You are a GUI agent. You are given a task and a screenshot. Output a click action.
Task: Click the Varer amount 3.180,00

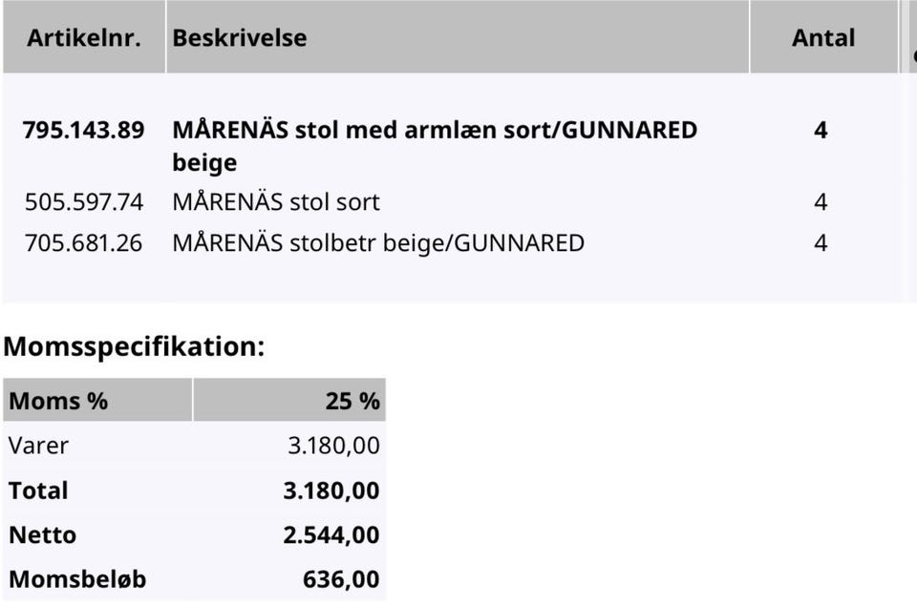pyautogui.click(x=333, y=446)
